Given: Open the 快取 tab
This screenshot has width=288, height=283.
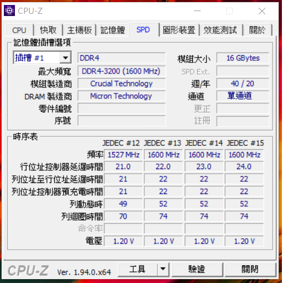Looking at the screenshot, I should point(48,30).
